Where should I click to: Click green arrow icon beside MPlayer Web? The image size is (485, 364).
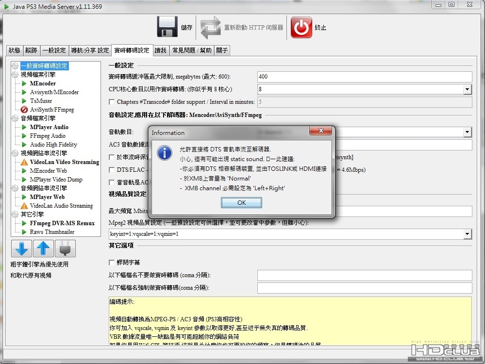pos(24,197)
